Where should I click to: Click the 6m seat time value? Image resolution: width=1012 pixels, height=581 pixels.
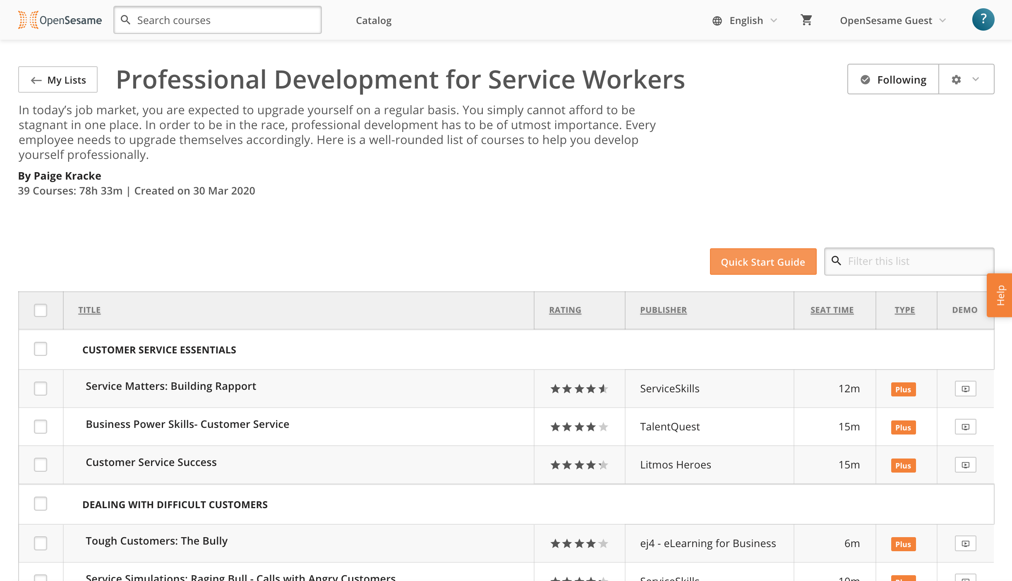point(852,543)
